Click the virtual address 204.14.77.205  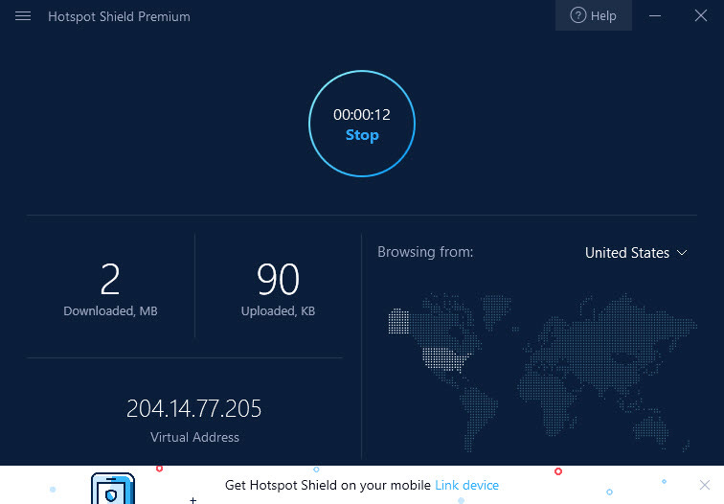[x=193, y=408]
